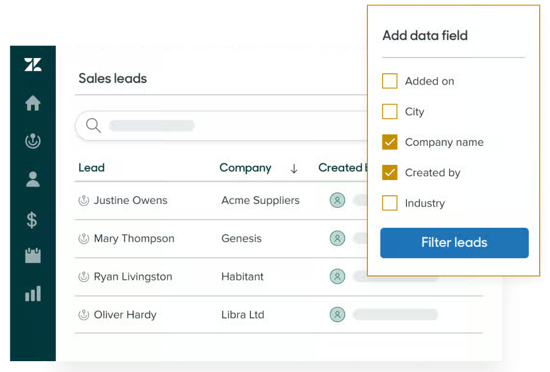550x372 pixels.
Task: Click lead icon beside Mary Thompson
Action: tap(84, 239)
